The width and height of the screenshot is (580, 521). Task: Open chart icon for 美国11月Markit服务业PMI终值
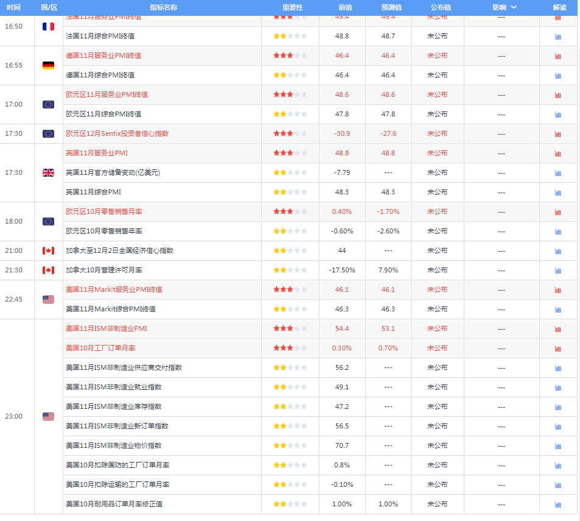pos(558,290)
